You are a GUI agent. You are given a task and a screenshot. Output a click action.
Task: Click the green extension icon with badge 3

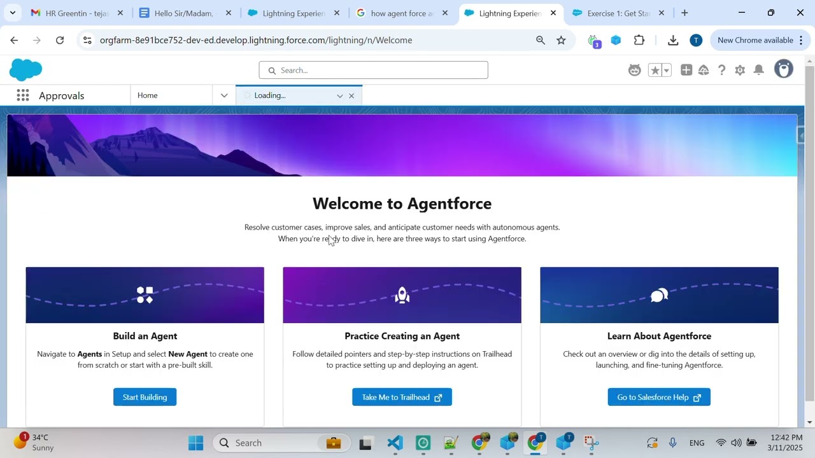click(x=595, y=41)
